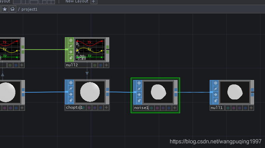Toggle the viewer flag on chopto1

[71, 82]
